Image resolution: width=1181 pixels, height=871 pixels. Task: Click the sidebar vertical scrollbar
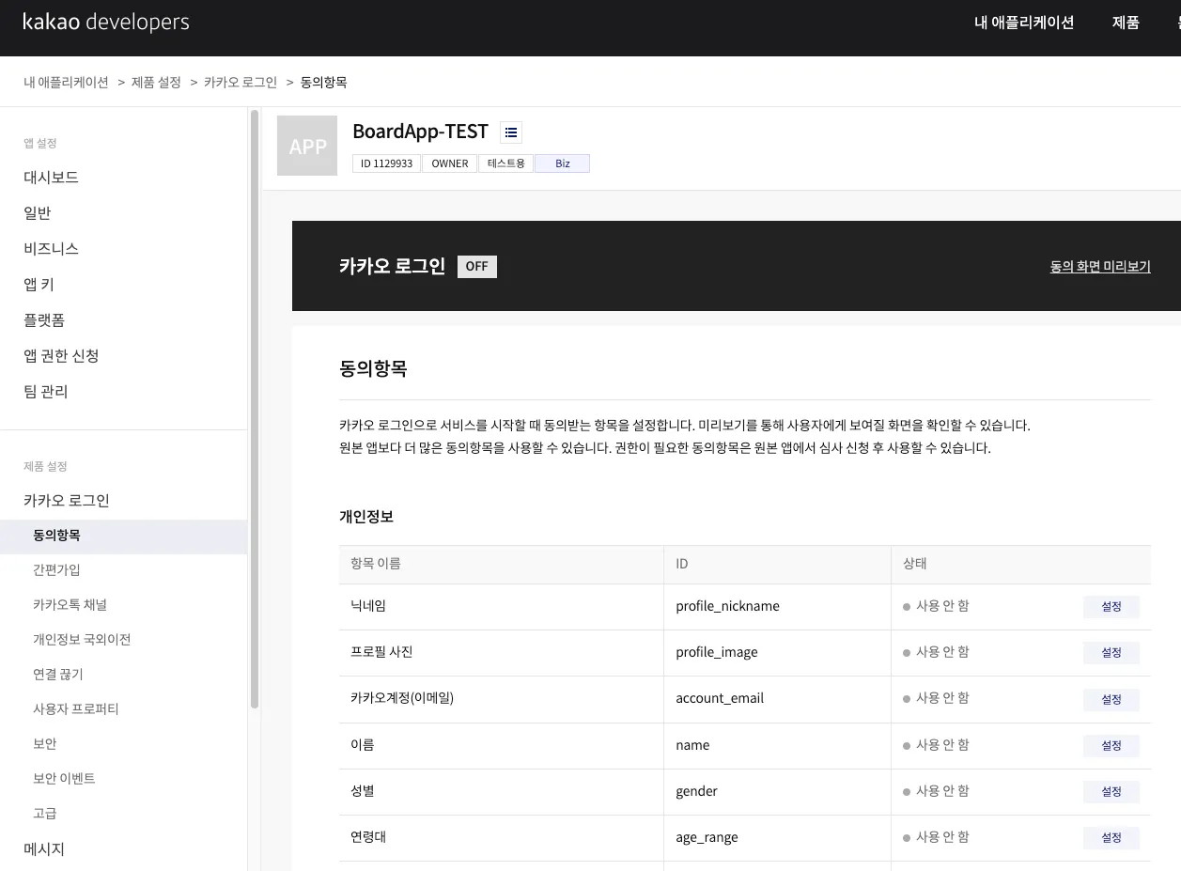(x=255, y=409)
